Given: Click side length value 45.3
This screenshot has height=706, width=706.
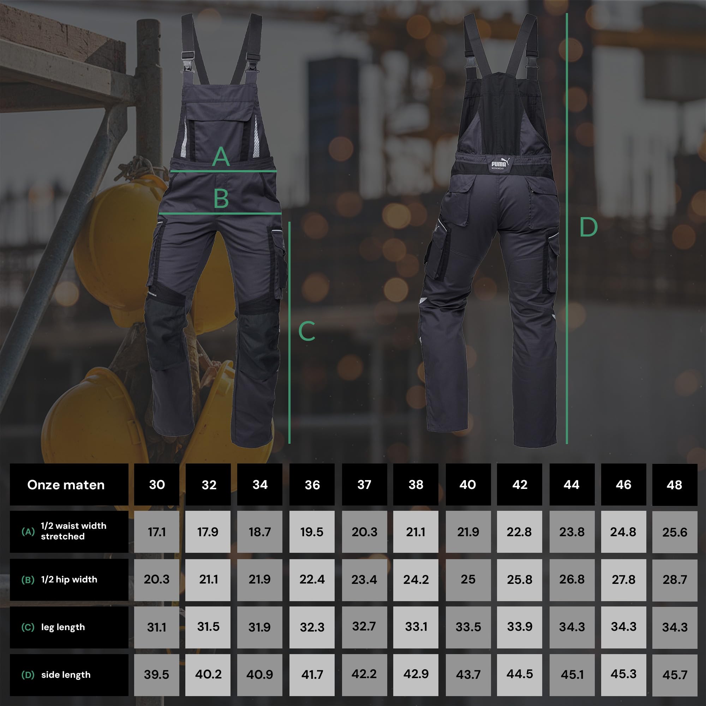Looking at the screenshot, I should tap(624, 675).
